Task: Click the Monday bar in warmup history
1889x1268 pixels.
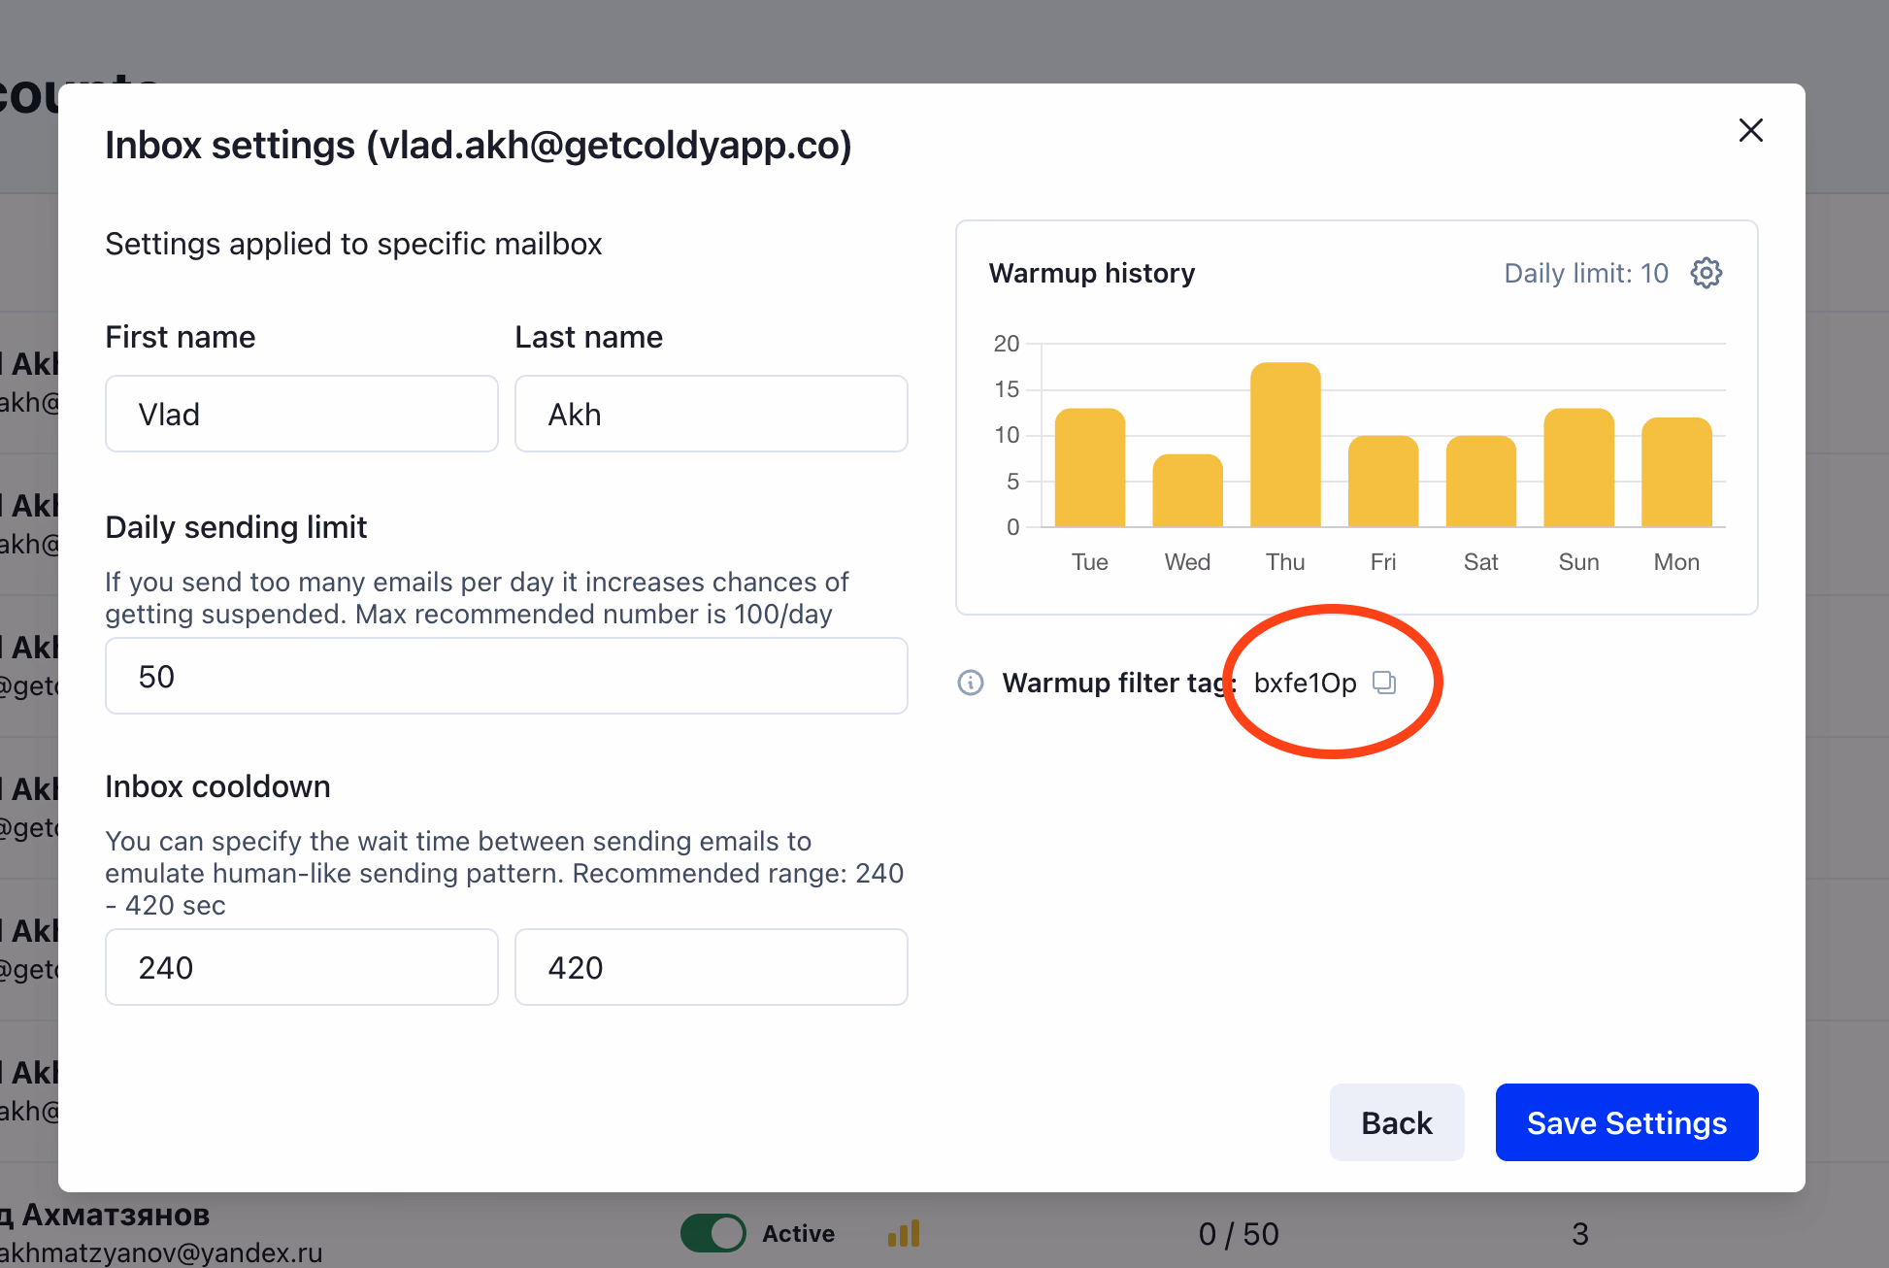Action: [x=1676, y=473]
